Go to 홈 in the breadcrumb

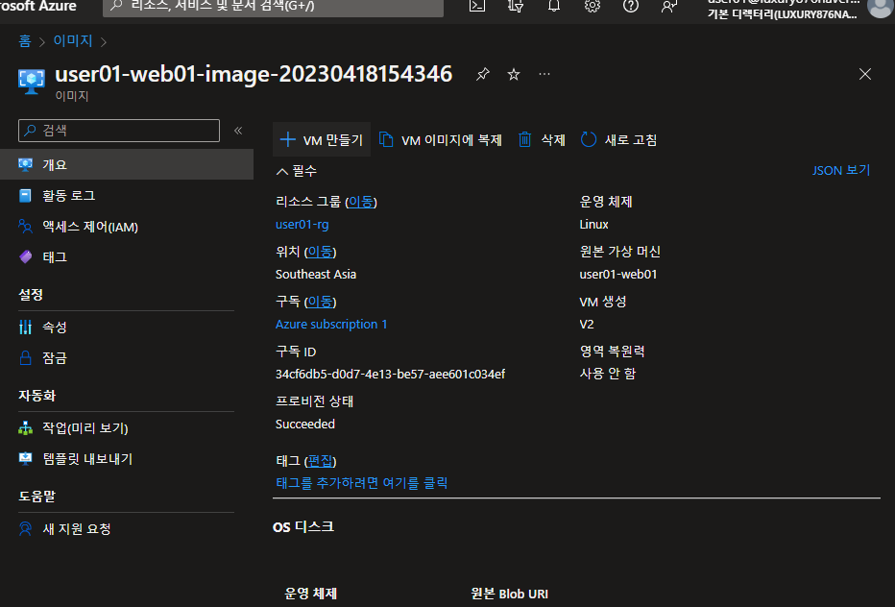(x=25, y=40)
